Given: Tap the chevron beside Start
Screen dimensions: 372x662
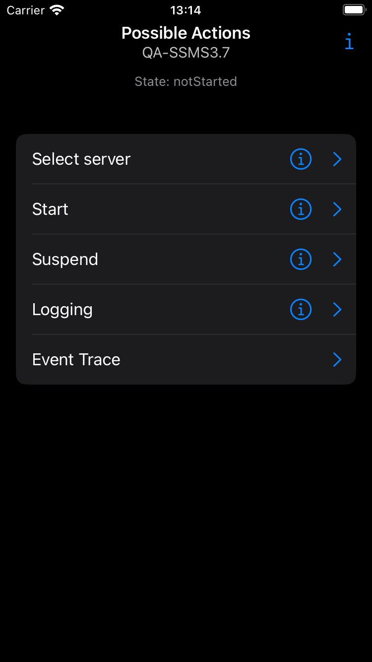Looking at the screenshot, I should tap(337, 209).
